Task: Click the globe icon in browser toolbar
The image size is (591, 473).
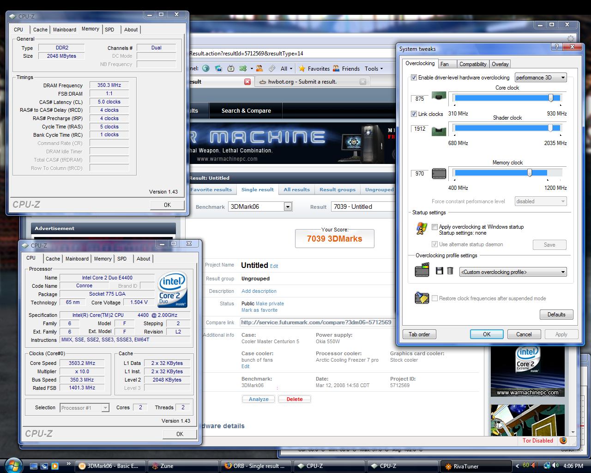Action: 206,68
